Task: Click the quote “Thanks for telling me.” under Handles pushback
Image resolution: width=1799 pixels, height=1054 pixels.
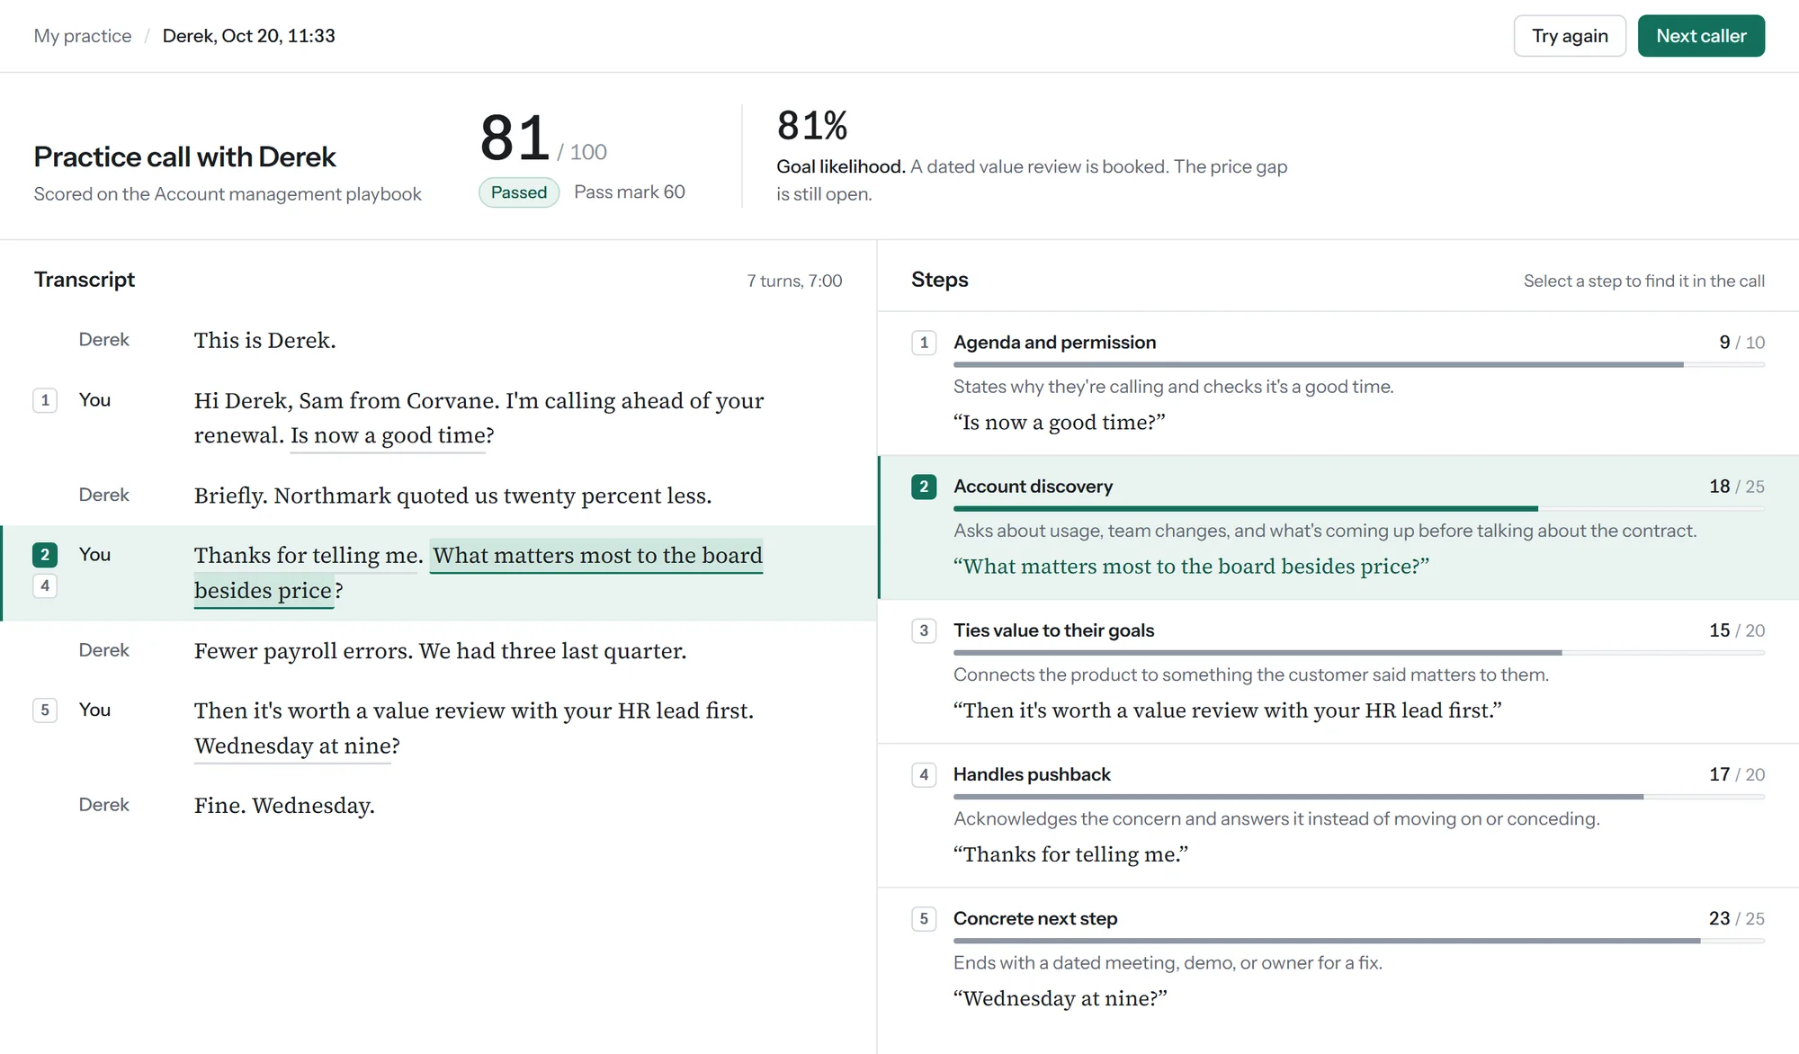Action: click(x=1070, y=854)
